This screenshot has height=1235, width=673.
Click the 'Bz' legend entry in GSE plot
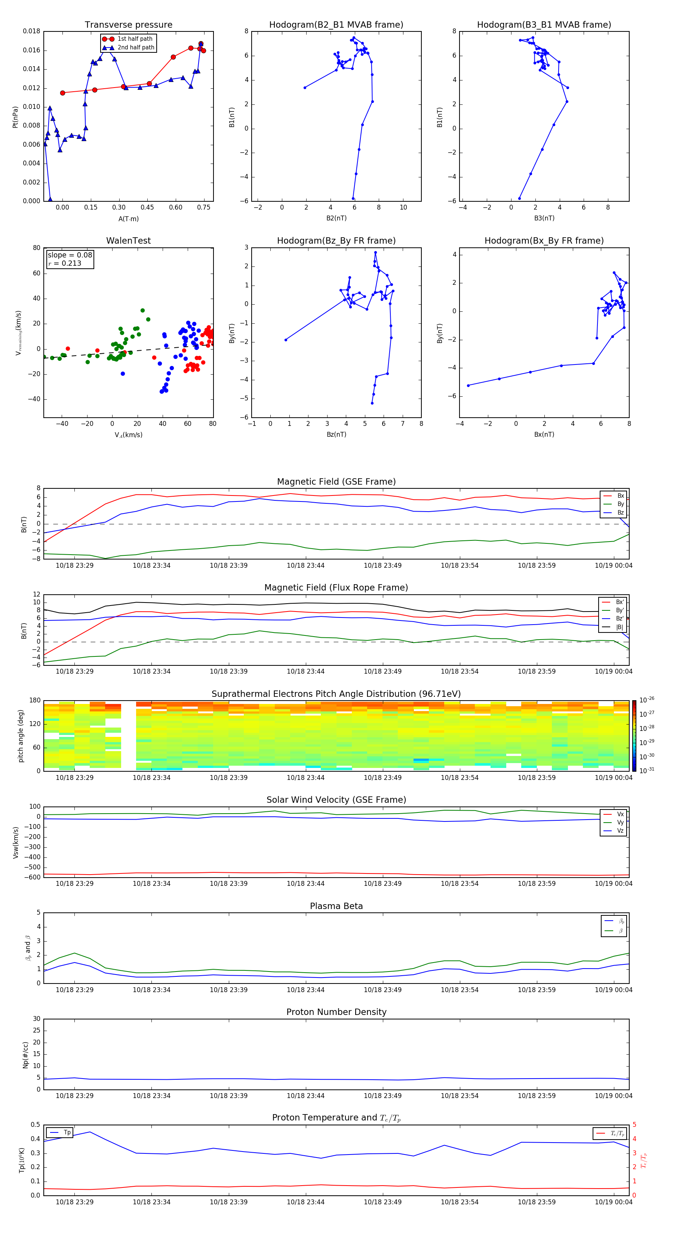coord(614,512)
